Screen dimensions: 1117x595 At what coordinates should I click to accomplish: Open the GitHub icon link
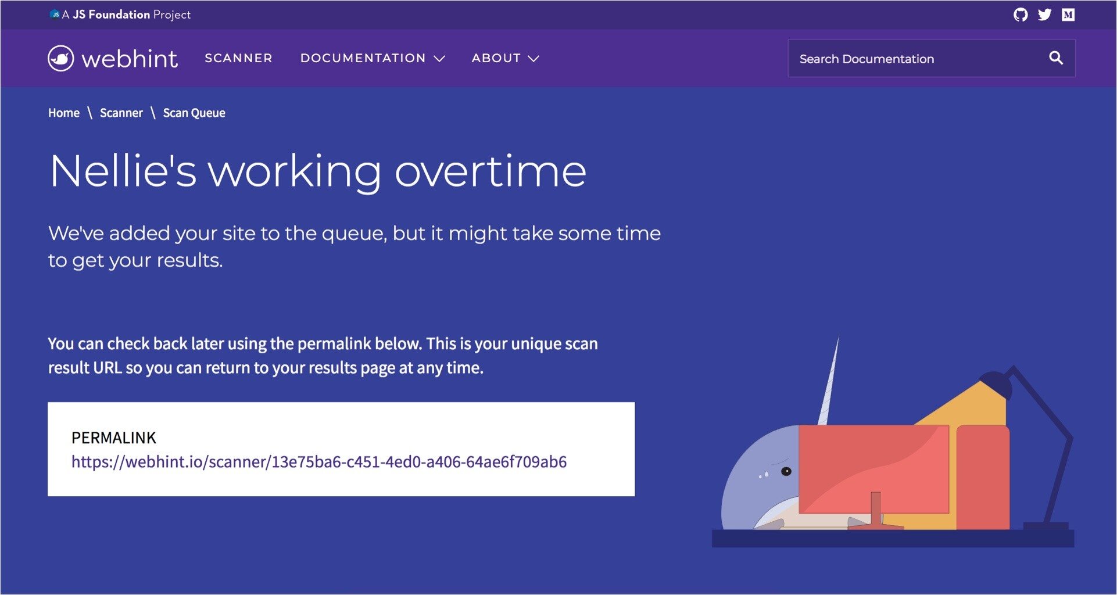tap(1021, 15)
